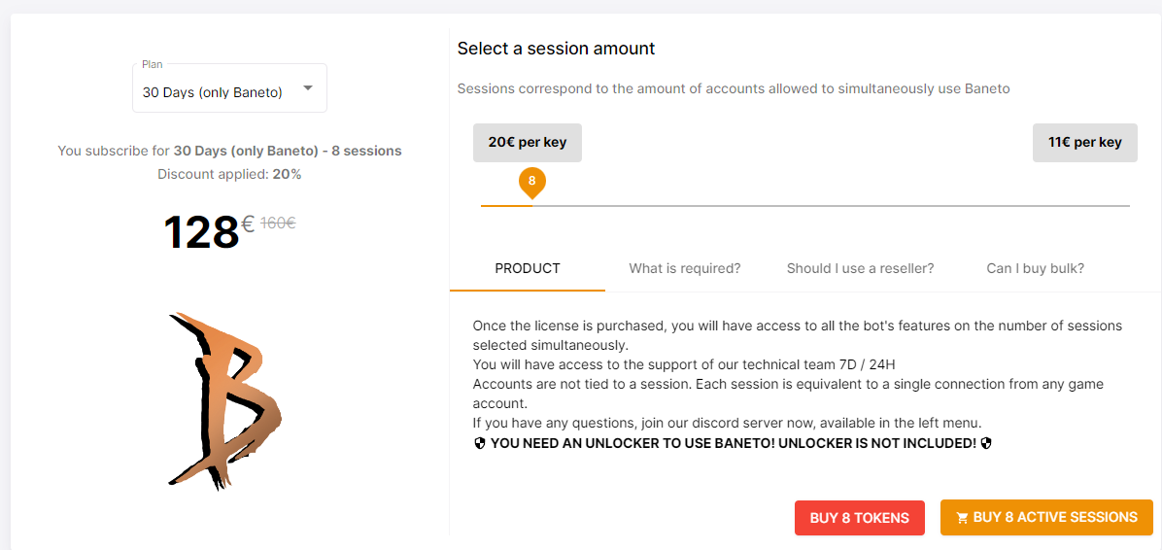The image size is (1162, 550).
Task: Click the 11€ per key label
Action: pos(1085,142)
